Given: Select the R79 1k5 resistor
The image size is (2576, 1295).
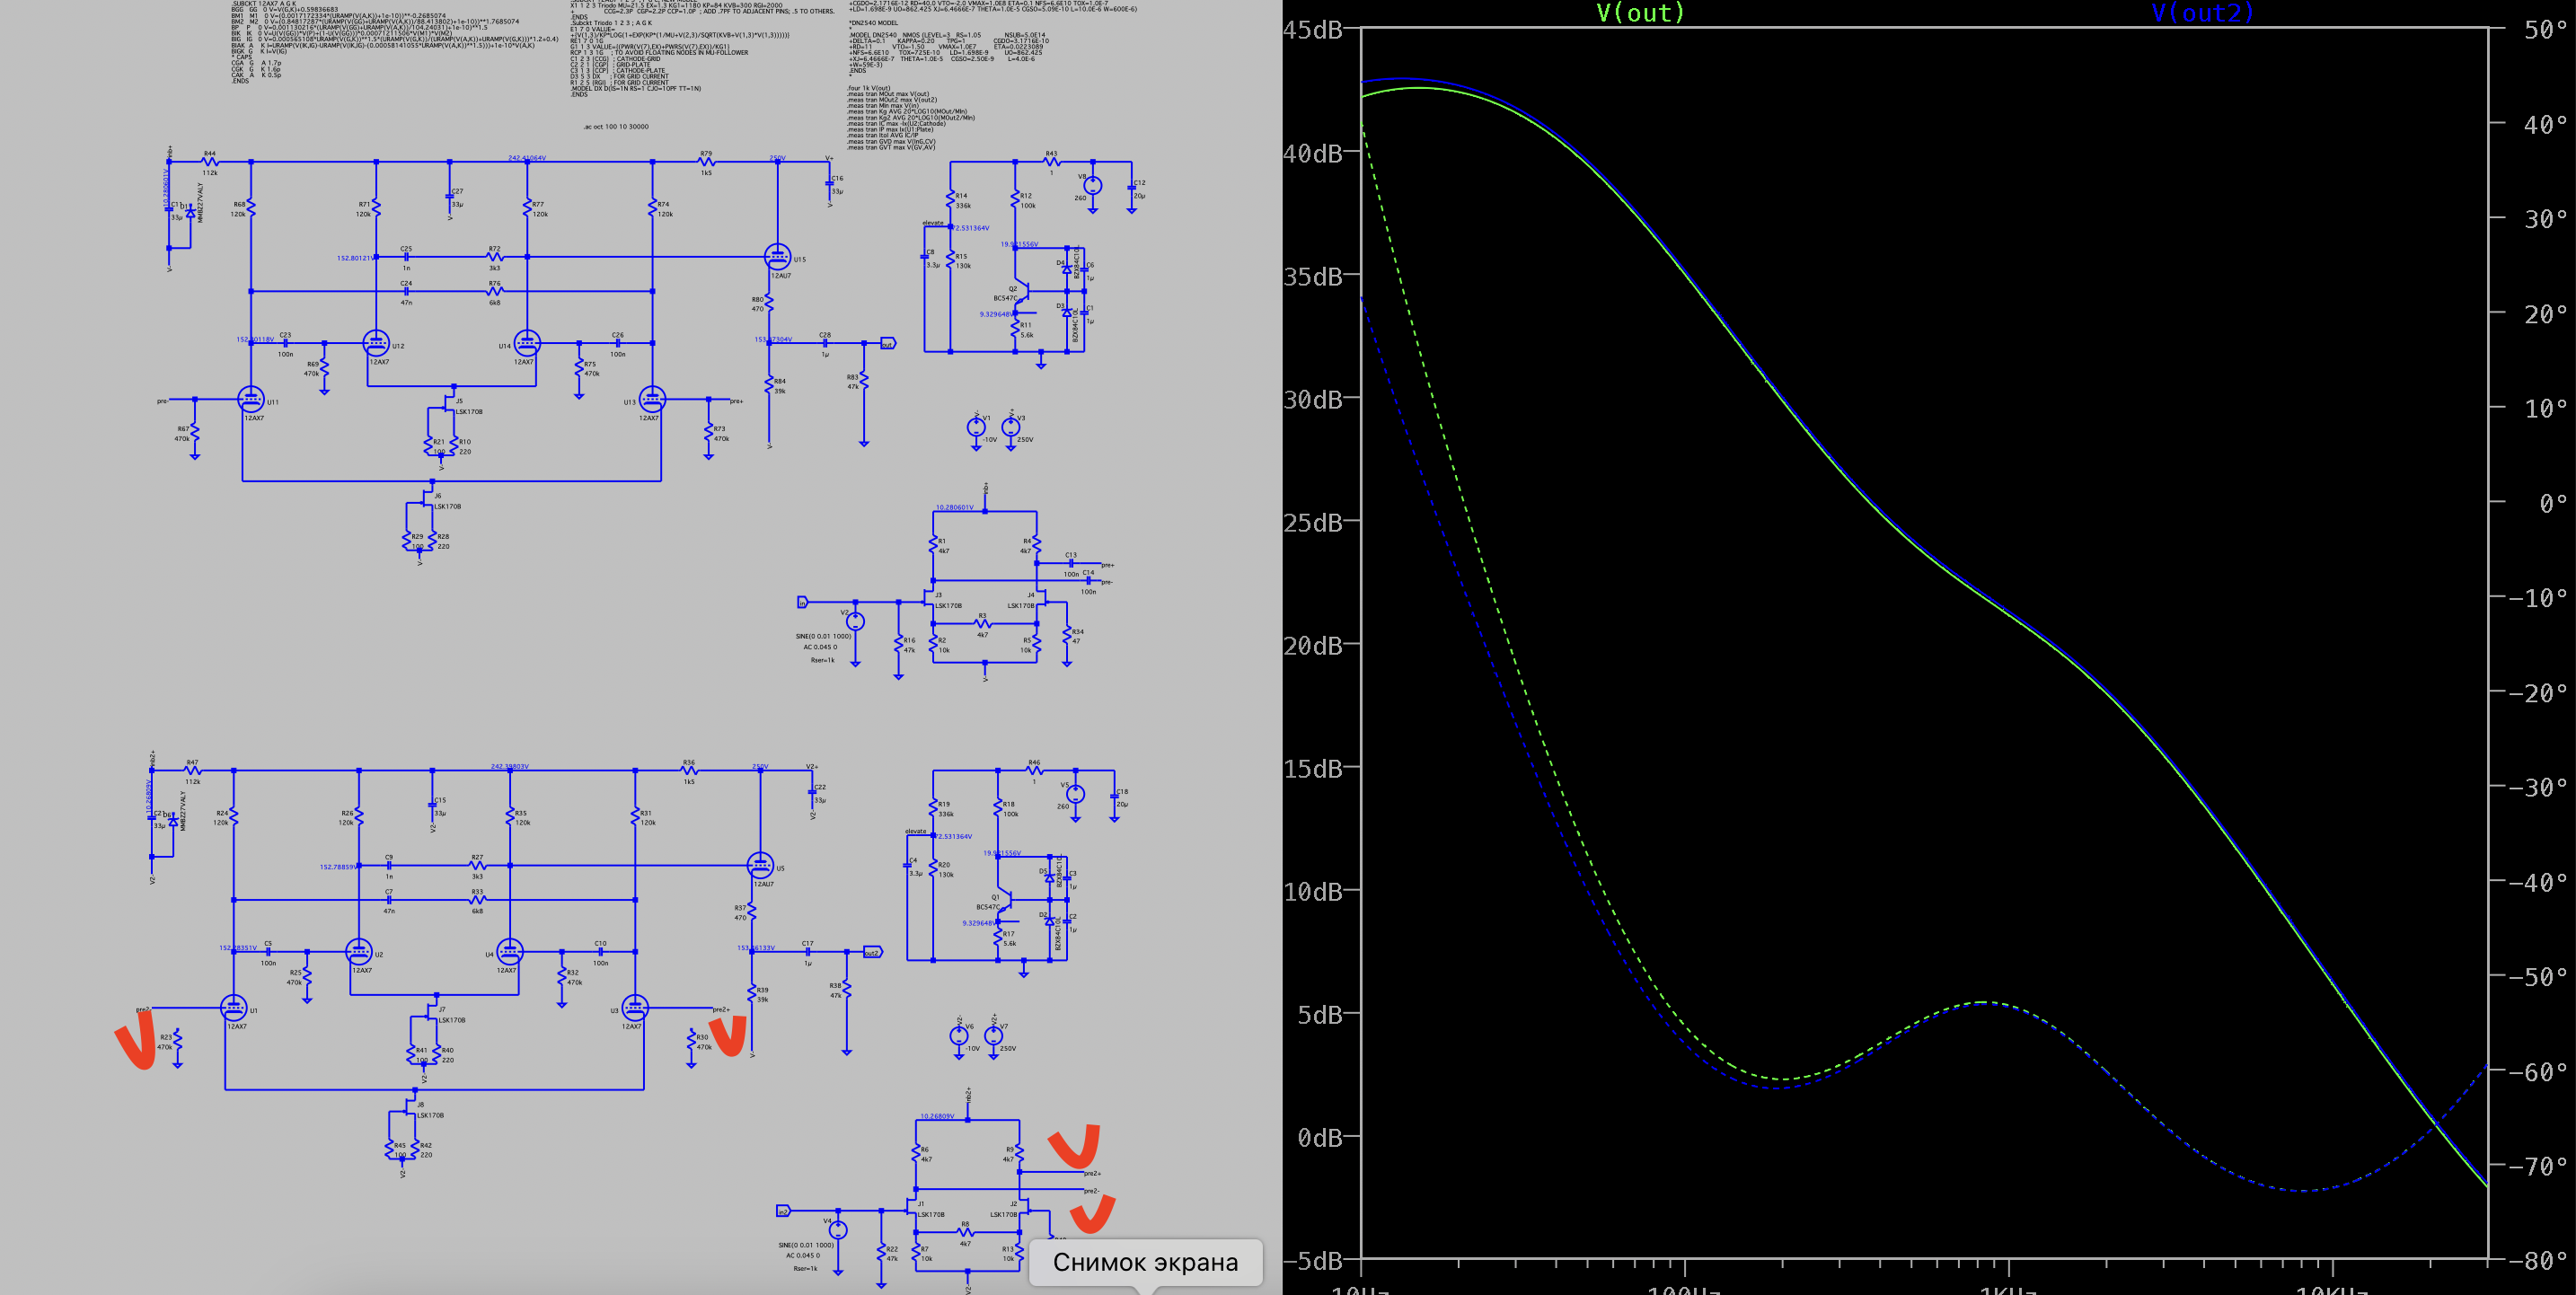Looking at the screenshot, I should click(x=706, y=162).
